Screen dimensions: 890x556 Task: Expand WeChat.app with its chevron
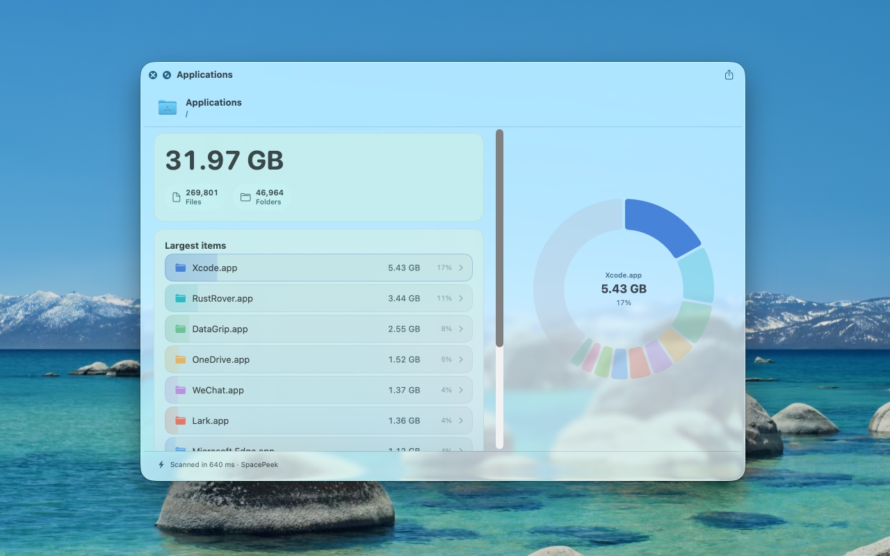pos(461,390)
